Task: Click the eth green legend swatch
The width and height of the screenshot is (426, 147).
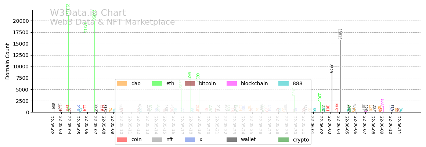Action: [x=157, y=84]
